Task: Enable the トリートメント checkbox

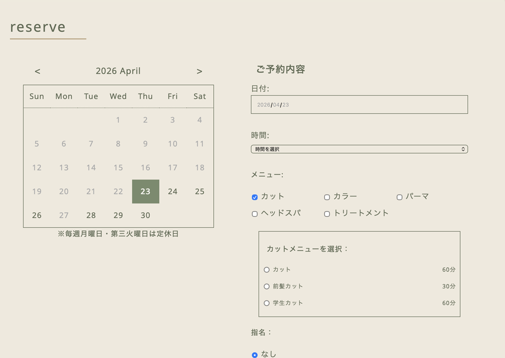Action: coord(327,214)
